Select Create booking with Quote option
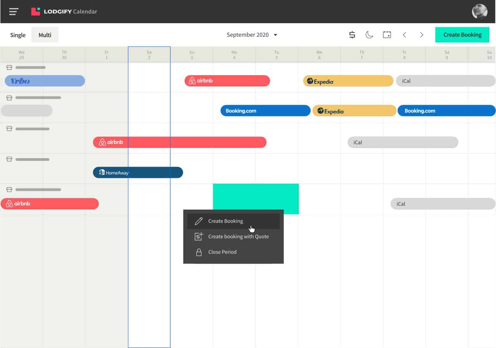496x348 pixels. tap(238, 236)
